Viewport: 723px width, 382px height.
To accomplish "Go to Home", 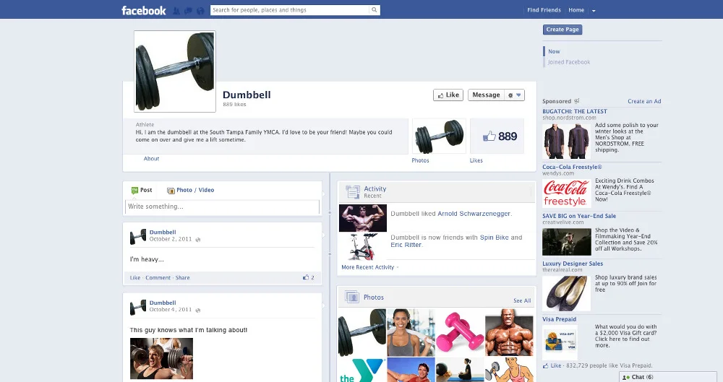I will pos(576,10).
